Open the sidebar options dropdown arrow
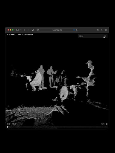115x153 pixels. click(20, 30)
